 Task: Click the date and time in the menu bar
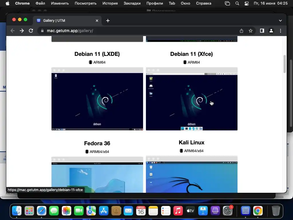271,3
